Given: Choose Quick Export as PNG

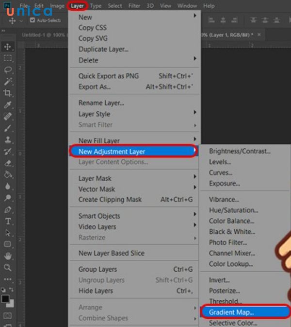Looking at the screenshot, I should [x=108, y=76].
